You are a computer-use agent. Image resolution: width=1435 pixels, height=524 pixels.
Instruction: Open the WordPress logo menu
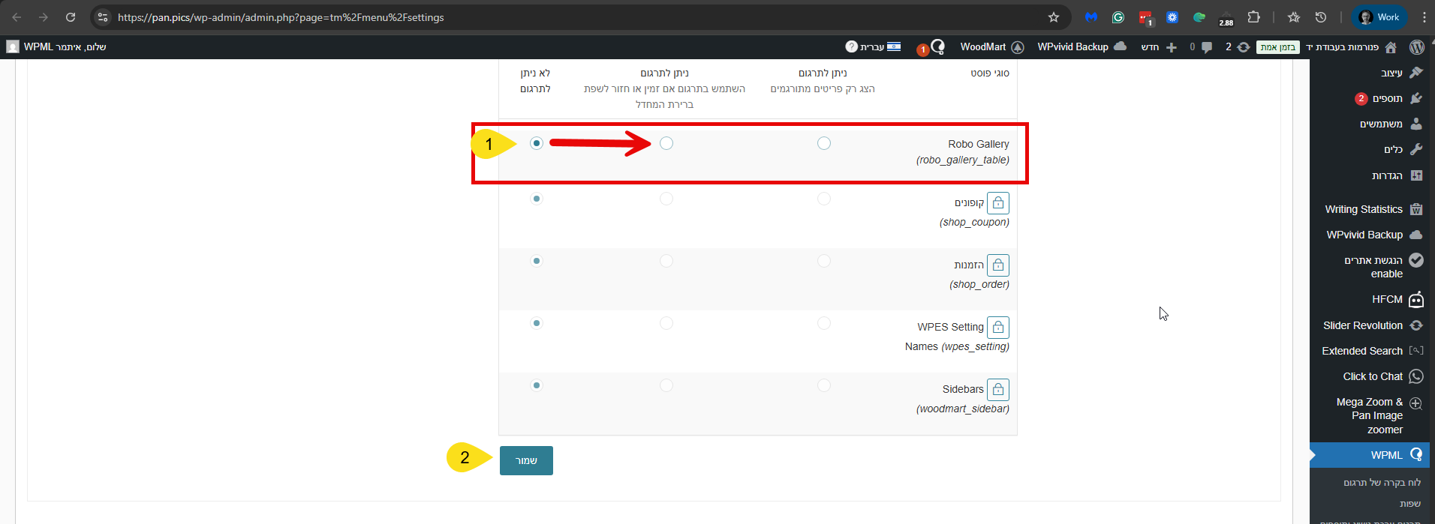pos(1417,47)
